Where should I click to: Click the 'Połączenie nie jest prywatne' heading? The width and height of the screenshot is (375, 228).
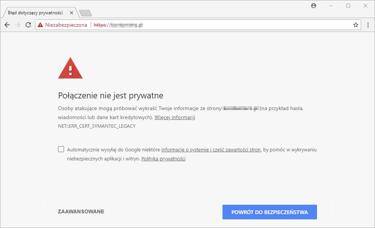coord(110,96)
